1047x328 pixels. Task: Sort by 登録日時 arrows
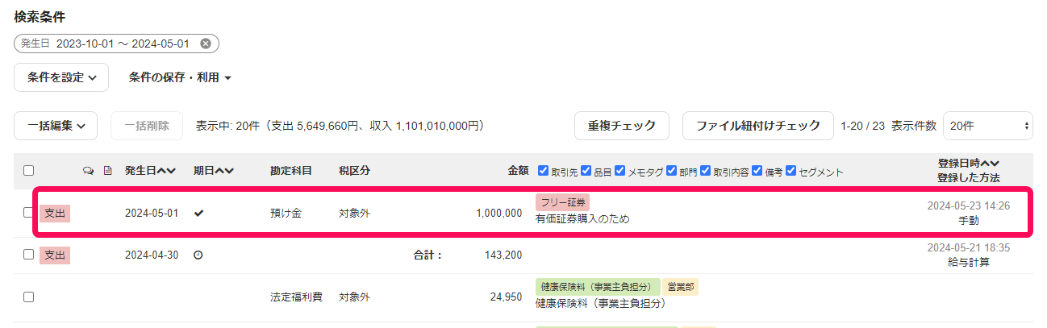coord(990,164)
